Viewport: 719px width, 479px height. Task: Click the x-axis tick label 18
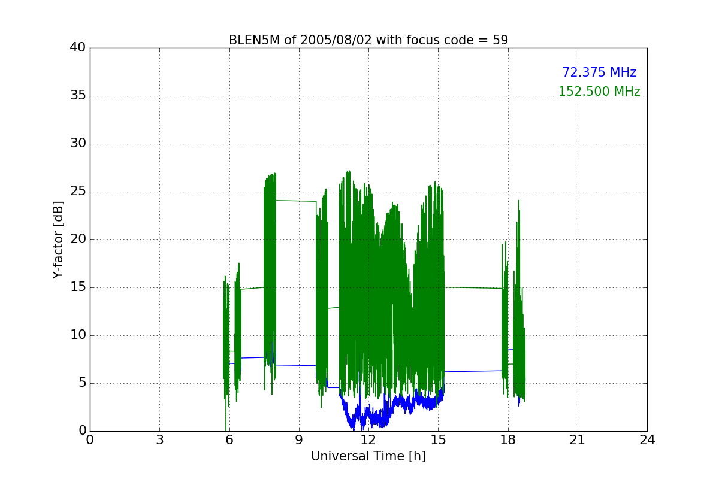(x=508, y=440)
